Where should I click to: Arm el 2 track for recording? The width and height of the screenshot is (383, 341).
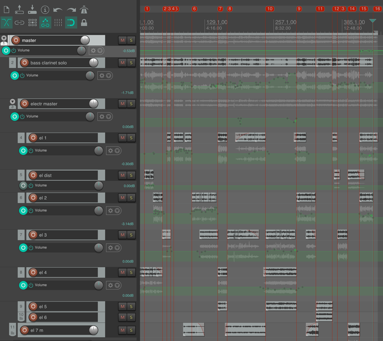(33, 198)
